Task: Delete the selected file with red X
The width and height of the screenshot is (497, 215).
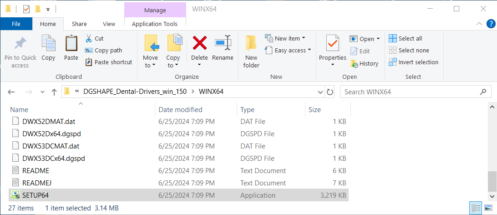Action: click(200, 42)
